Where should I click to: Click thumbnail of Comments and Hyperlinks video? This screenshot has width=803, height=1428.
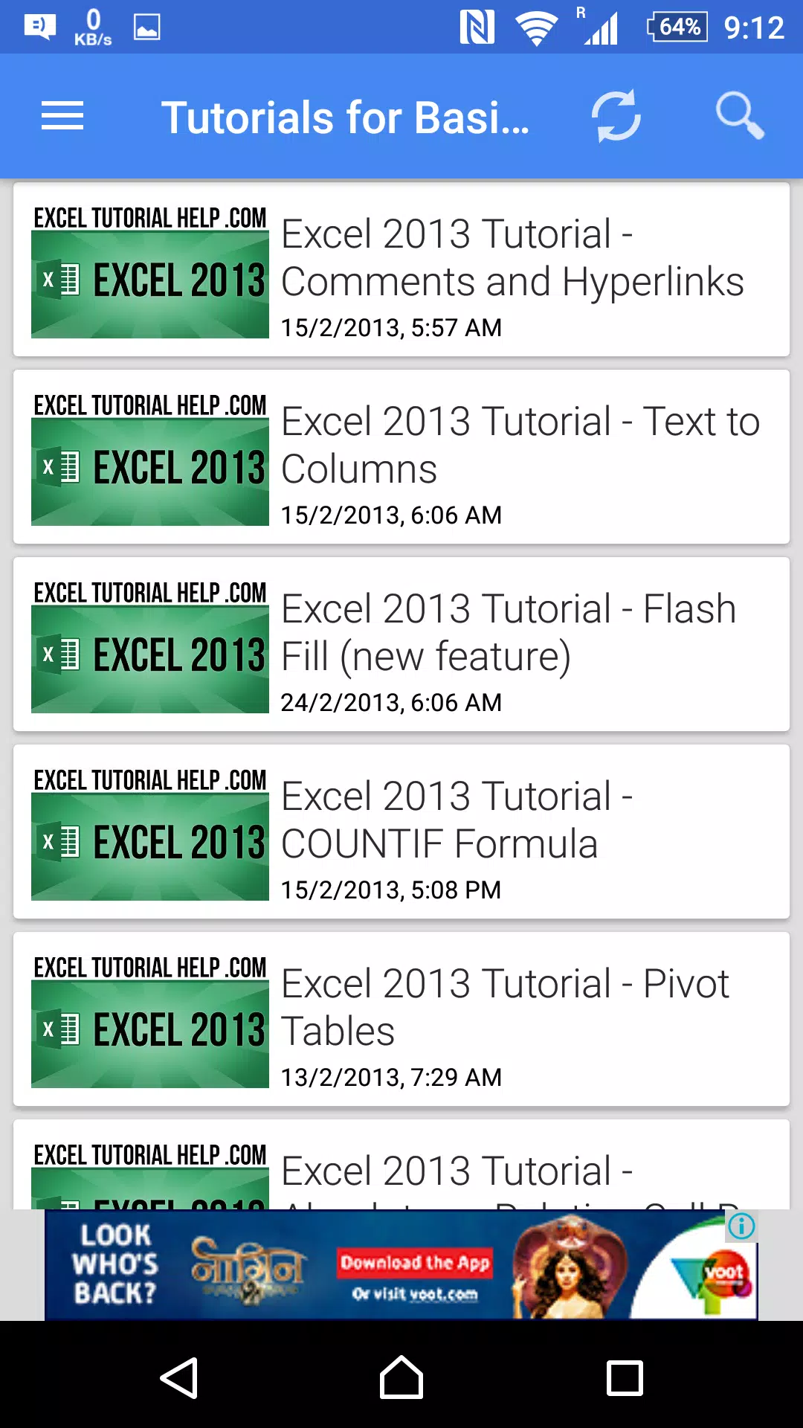(150, 271)
